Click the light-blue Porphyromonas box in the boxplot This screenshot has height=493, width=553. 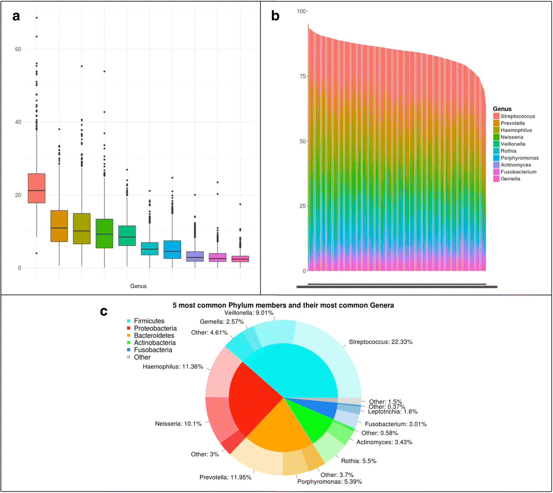172,249
